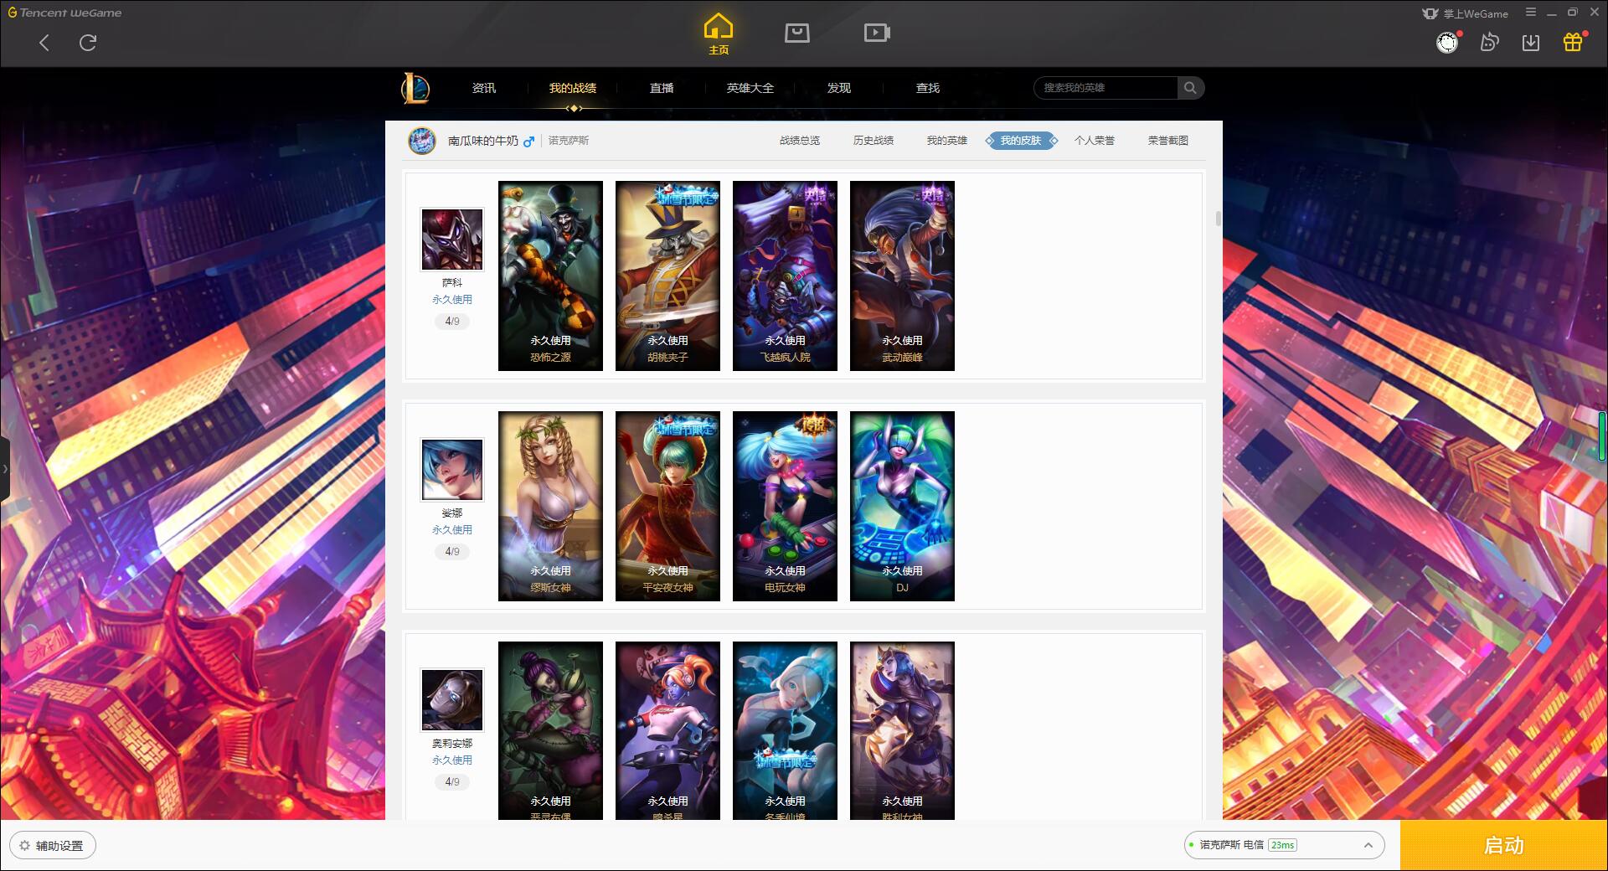Click 永久使用 under 萨科

tap(452, 299)
